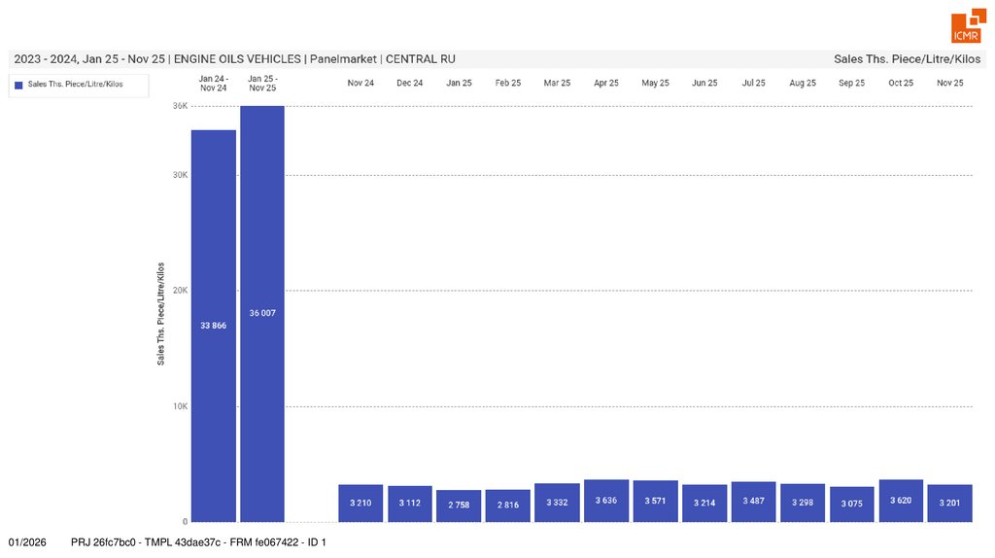Viewport: 995px width, 558px height.
Task: Click the chart title ENGINE OILS VEHICLES
Action: [237, 58]
